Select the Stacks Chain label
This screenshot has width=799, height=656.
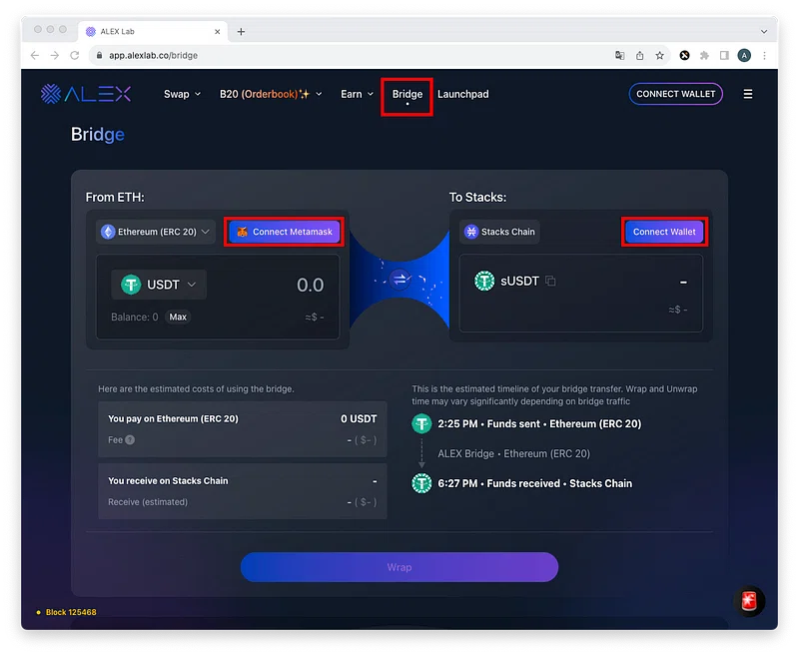click(507, 232)
